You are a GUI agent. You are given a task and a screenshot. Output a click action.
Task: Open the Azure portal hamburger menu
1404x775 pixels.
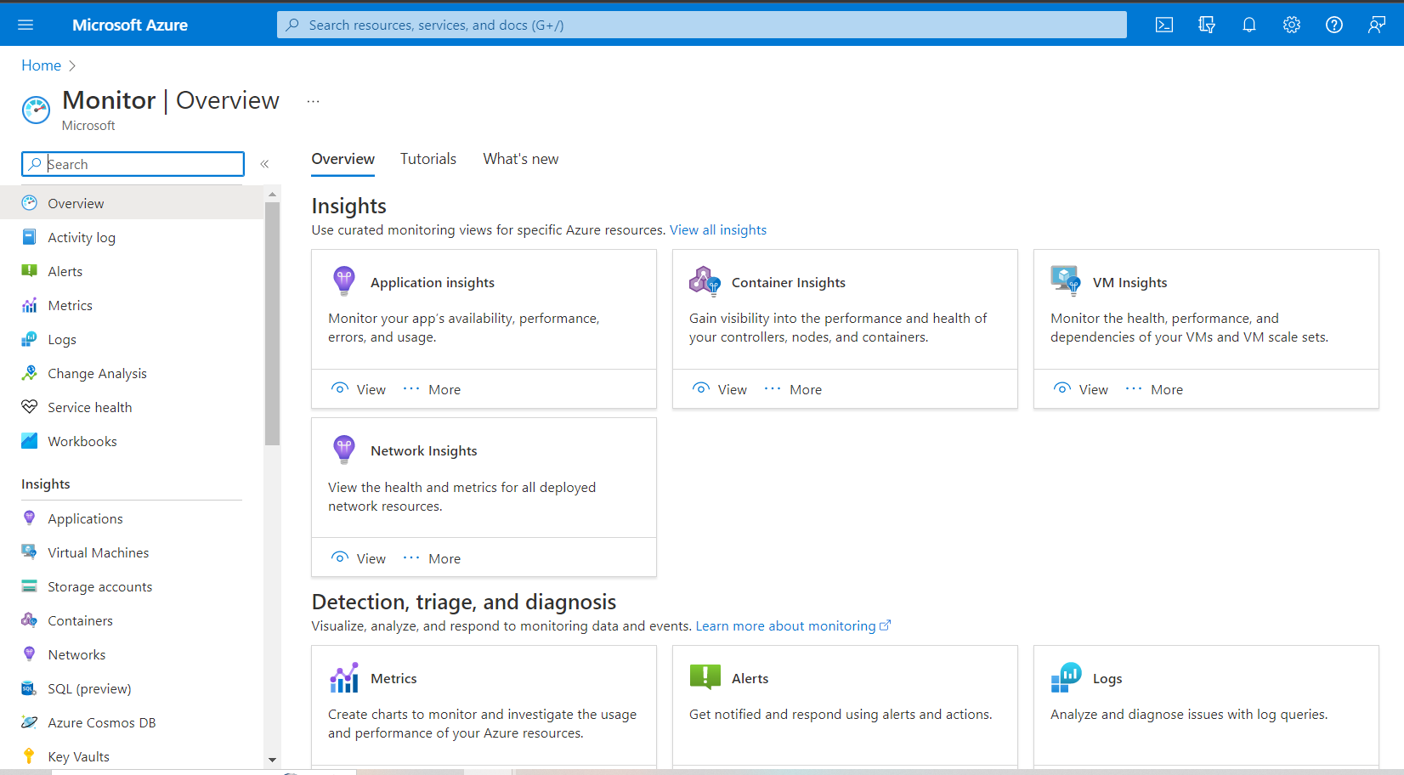coord(25,25)
